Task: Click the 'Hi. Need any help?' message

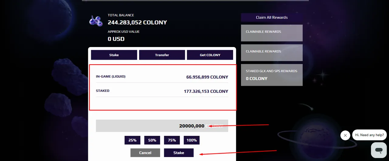Action: click(370, 135)
